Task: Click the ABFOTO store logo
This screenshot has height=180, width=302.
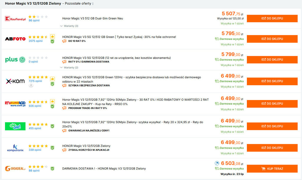Action: pos(15,39)
